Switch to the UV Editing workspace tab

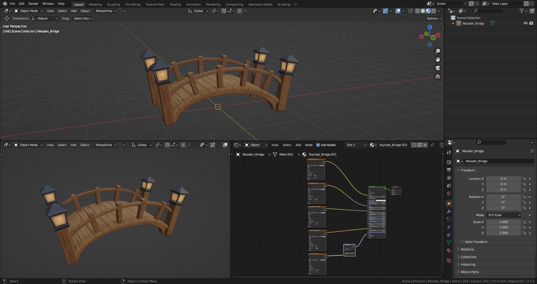pyautogui.click(x=133, y=4)
